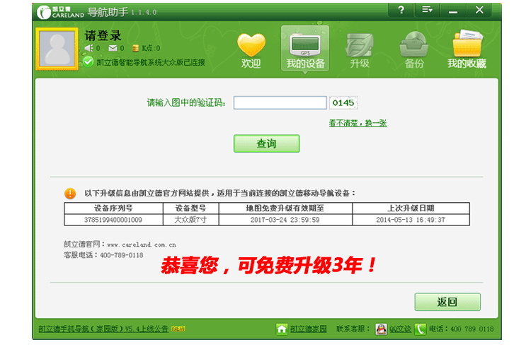Image resolution: width=531 pixels, height=347 pixels.
Task: Click the green connected checkmark icon
Action: (88, 61)
